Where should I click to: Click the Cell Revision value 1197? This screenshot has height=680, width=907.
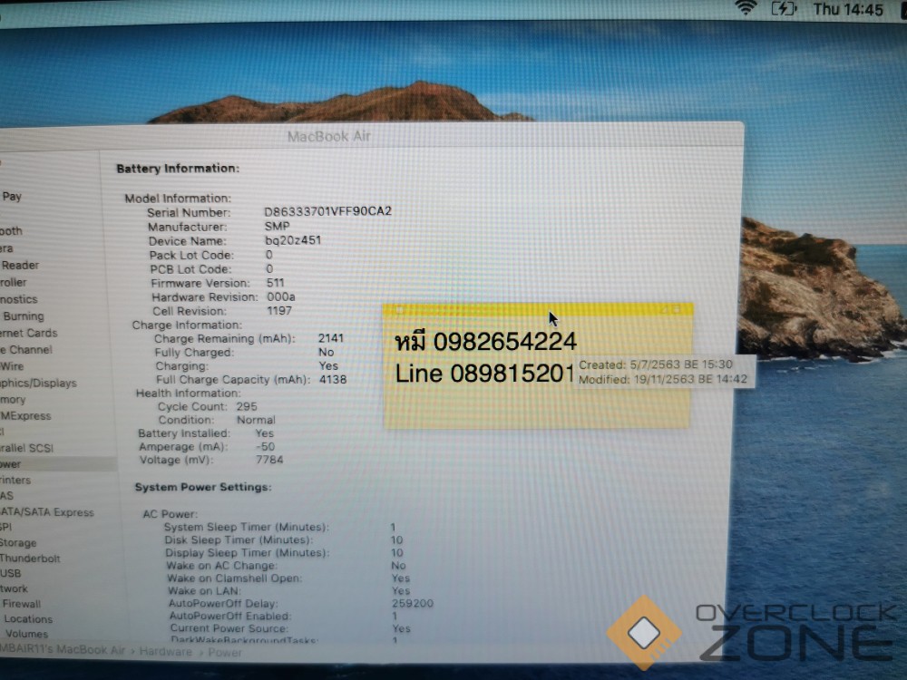pyautogui.click(x=279, y=310)
